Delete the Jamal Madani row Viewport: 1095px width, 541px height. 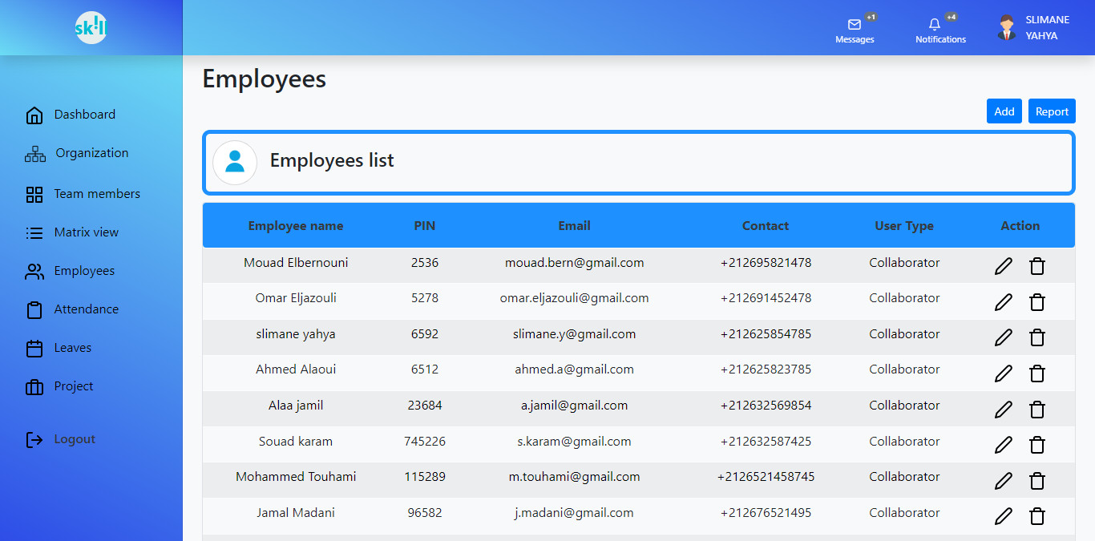click(1037, 516)
